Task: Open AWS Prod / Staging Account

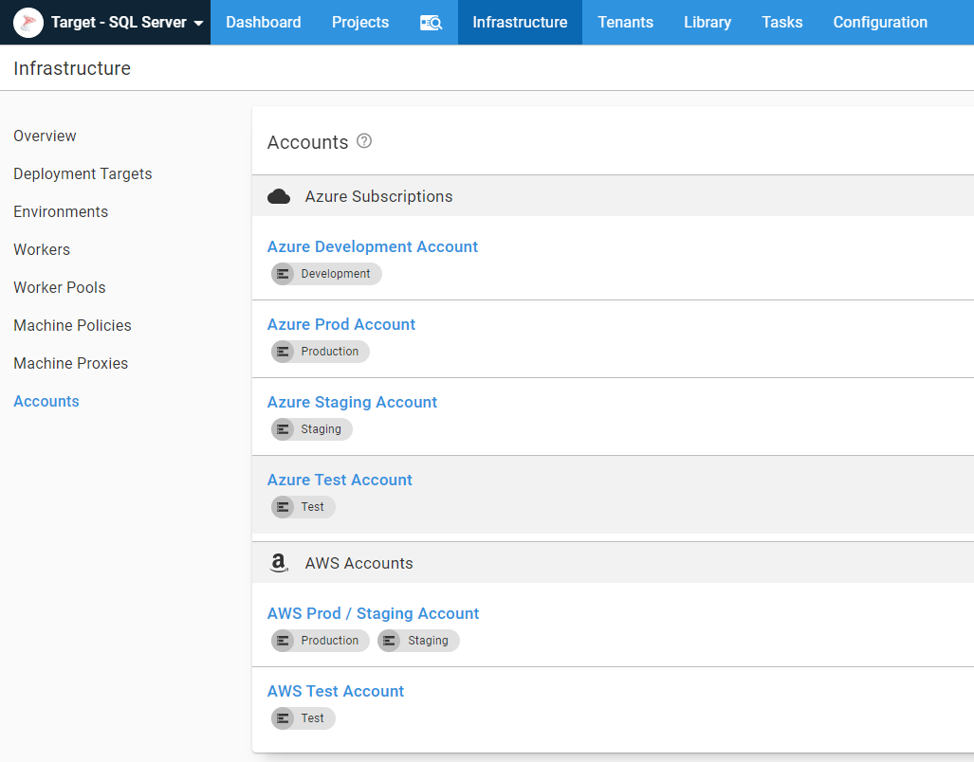Action: click(x=373, y=613)
